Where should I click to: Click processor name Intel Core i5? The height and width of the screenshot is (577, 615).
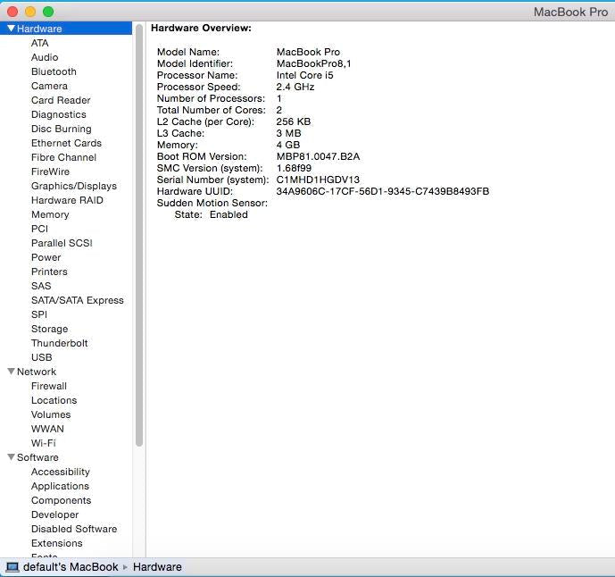click(x=304, y=75)
